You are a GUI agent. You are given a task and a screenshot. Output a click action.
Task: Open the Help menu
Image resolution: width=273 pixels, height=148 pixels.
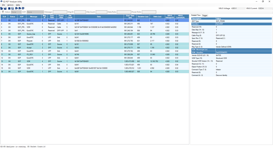[x=18, y=5]
